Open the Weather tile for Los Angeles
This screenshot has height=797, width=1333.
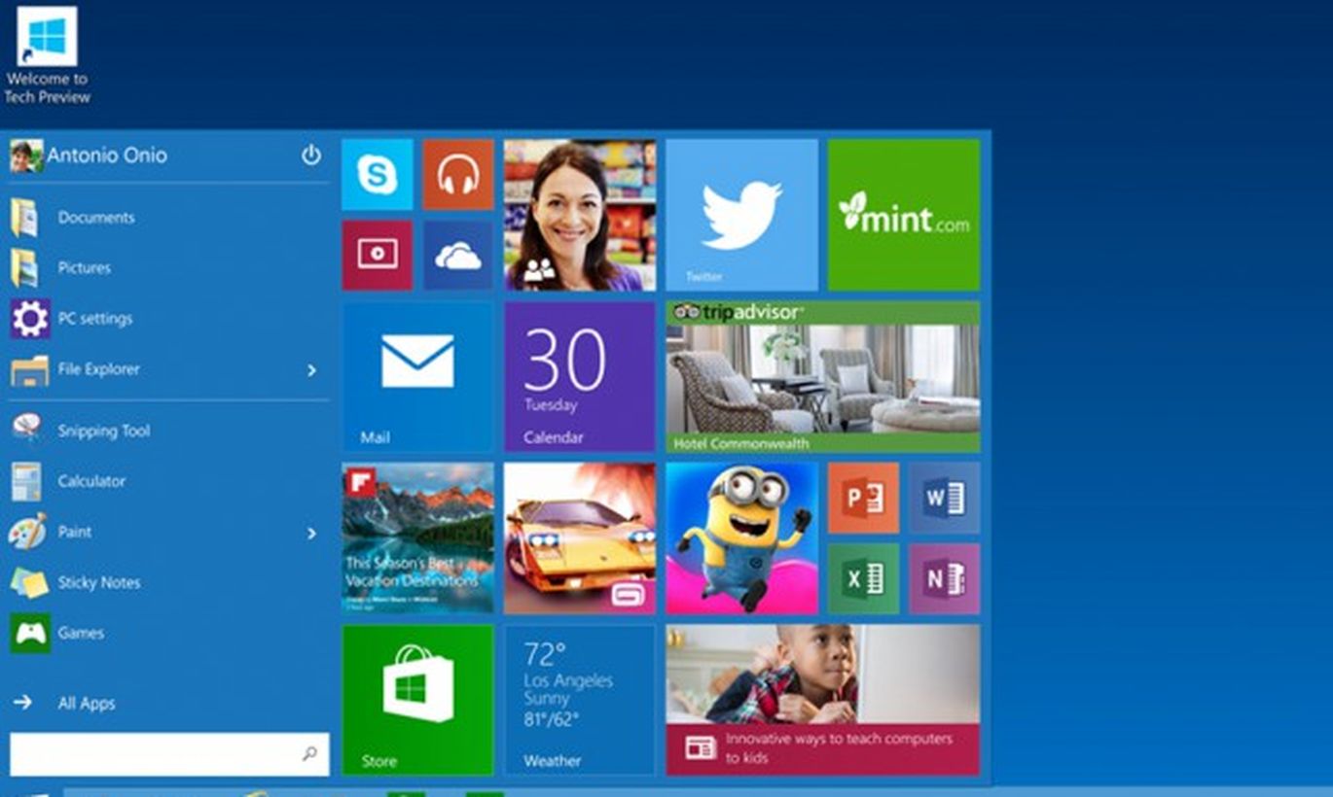[580, 700]
